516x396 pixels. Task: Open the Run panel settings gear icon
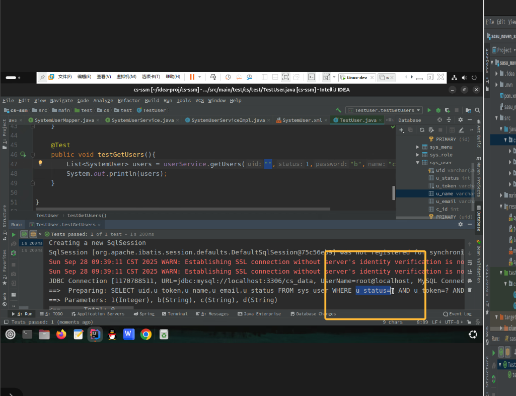pos(460,224)
